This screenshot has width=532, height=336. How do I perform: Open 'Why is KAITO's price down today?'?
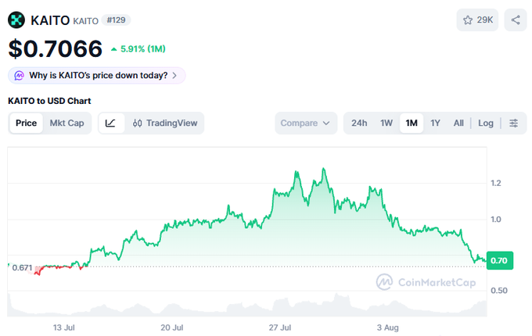coord(97,75)
